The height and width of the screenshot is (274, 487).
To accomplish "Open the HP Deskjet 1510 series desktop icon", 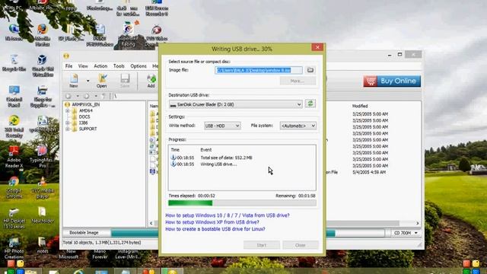I will (x=14, y=218).
